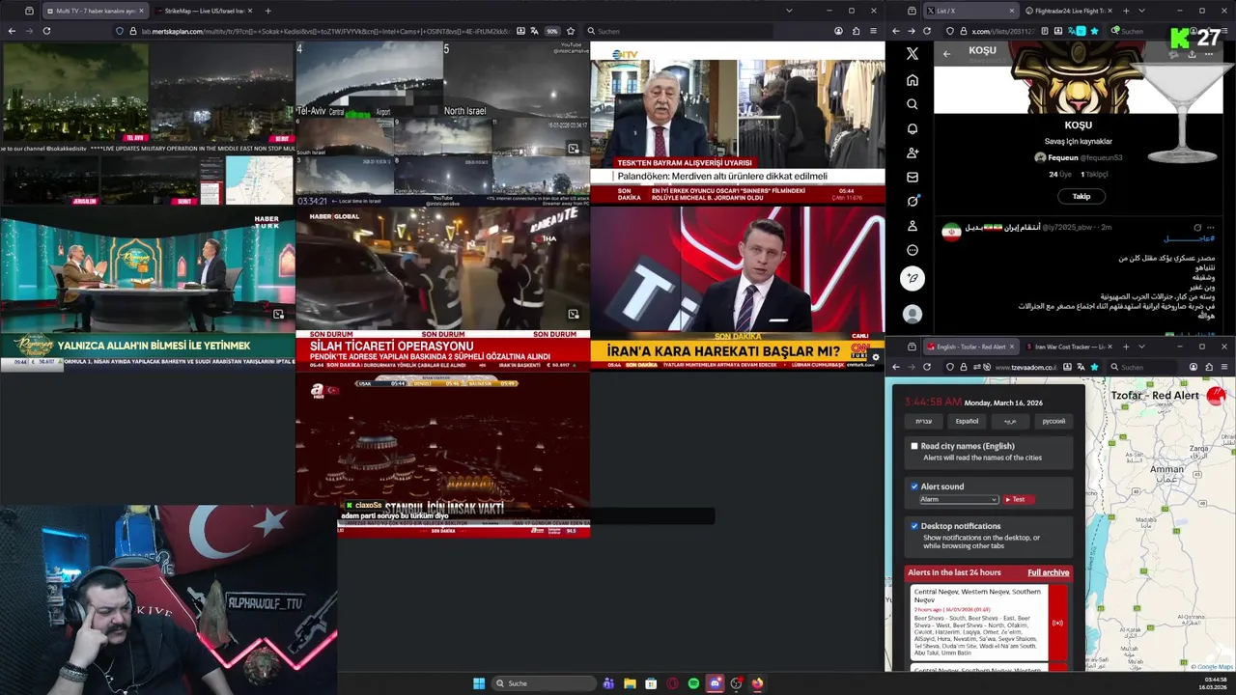Click the Tzofar red logo on the map
The width and height of the screenshot is (1236, 695).
[1216, 395]
